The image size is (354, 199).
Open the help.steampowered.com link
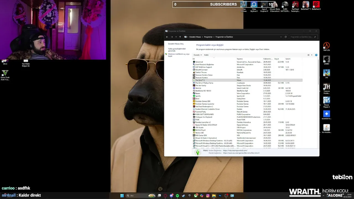[x=235, y=150]
